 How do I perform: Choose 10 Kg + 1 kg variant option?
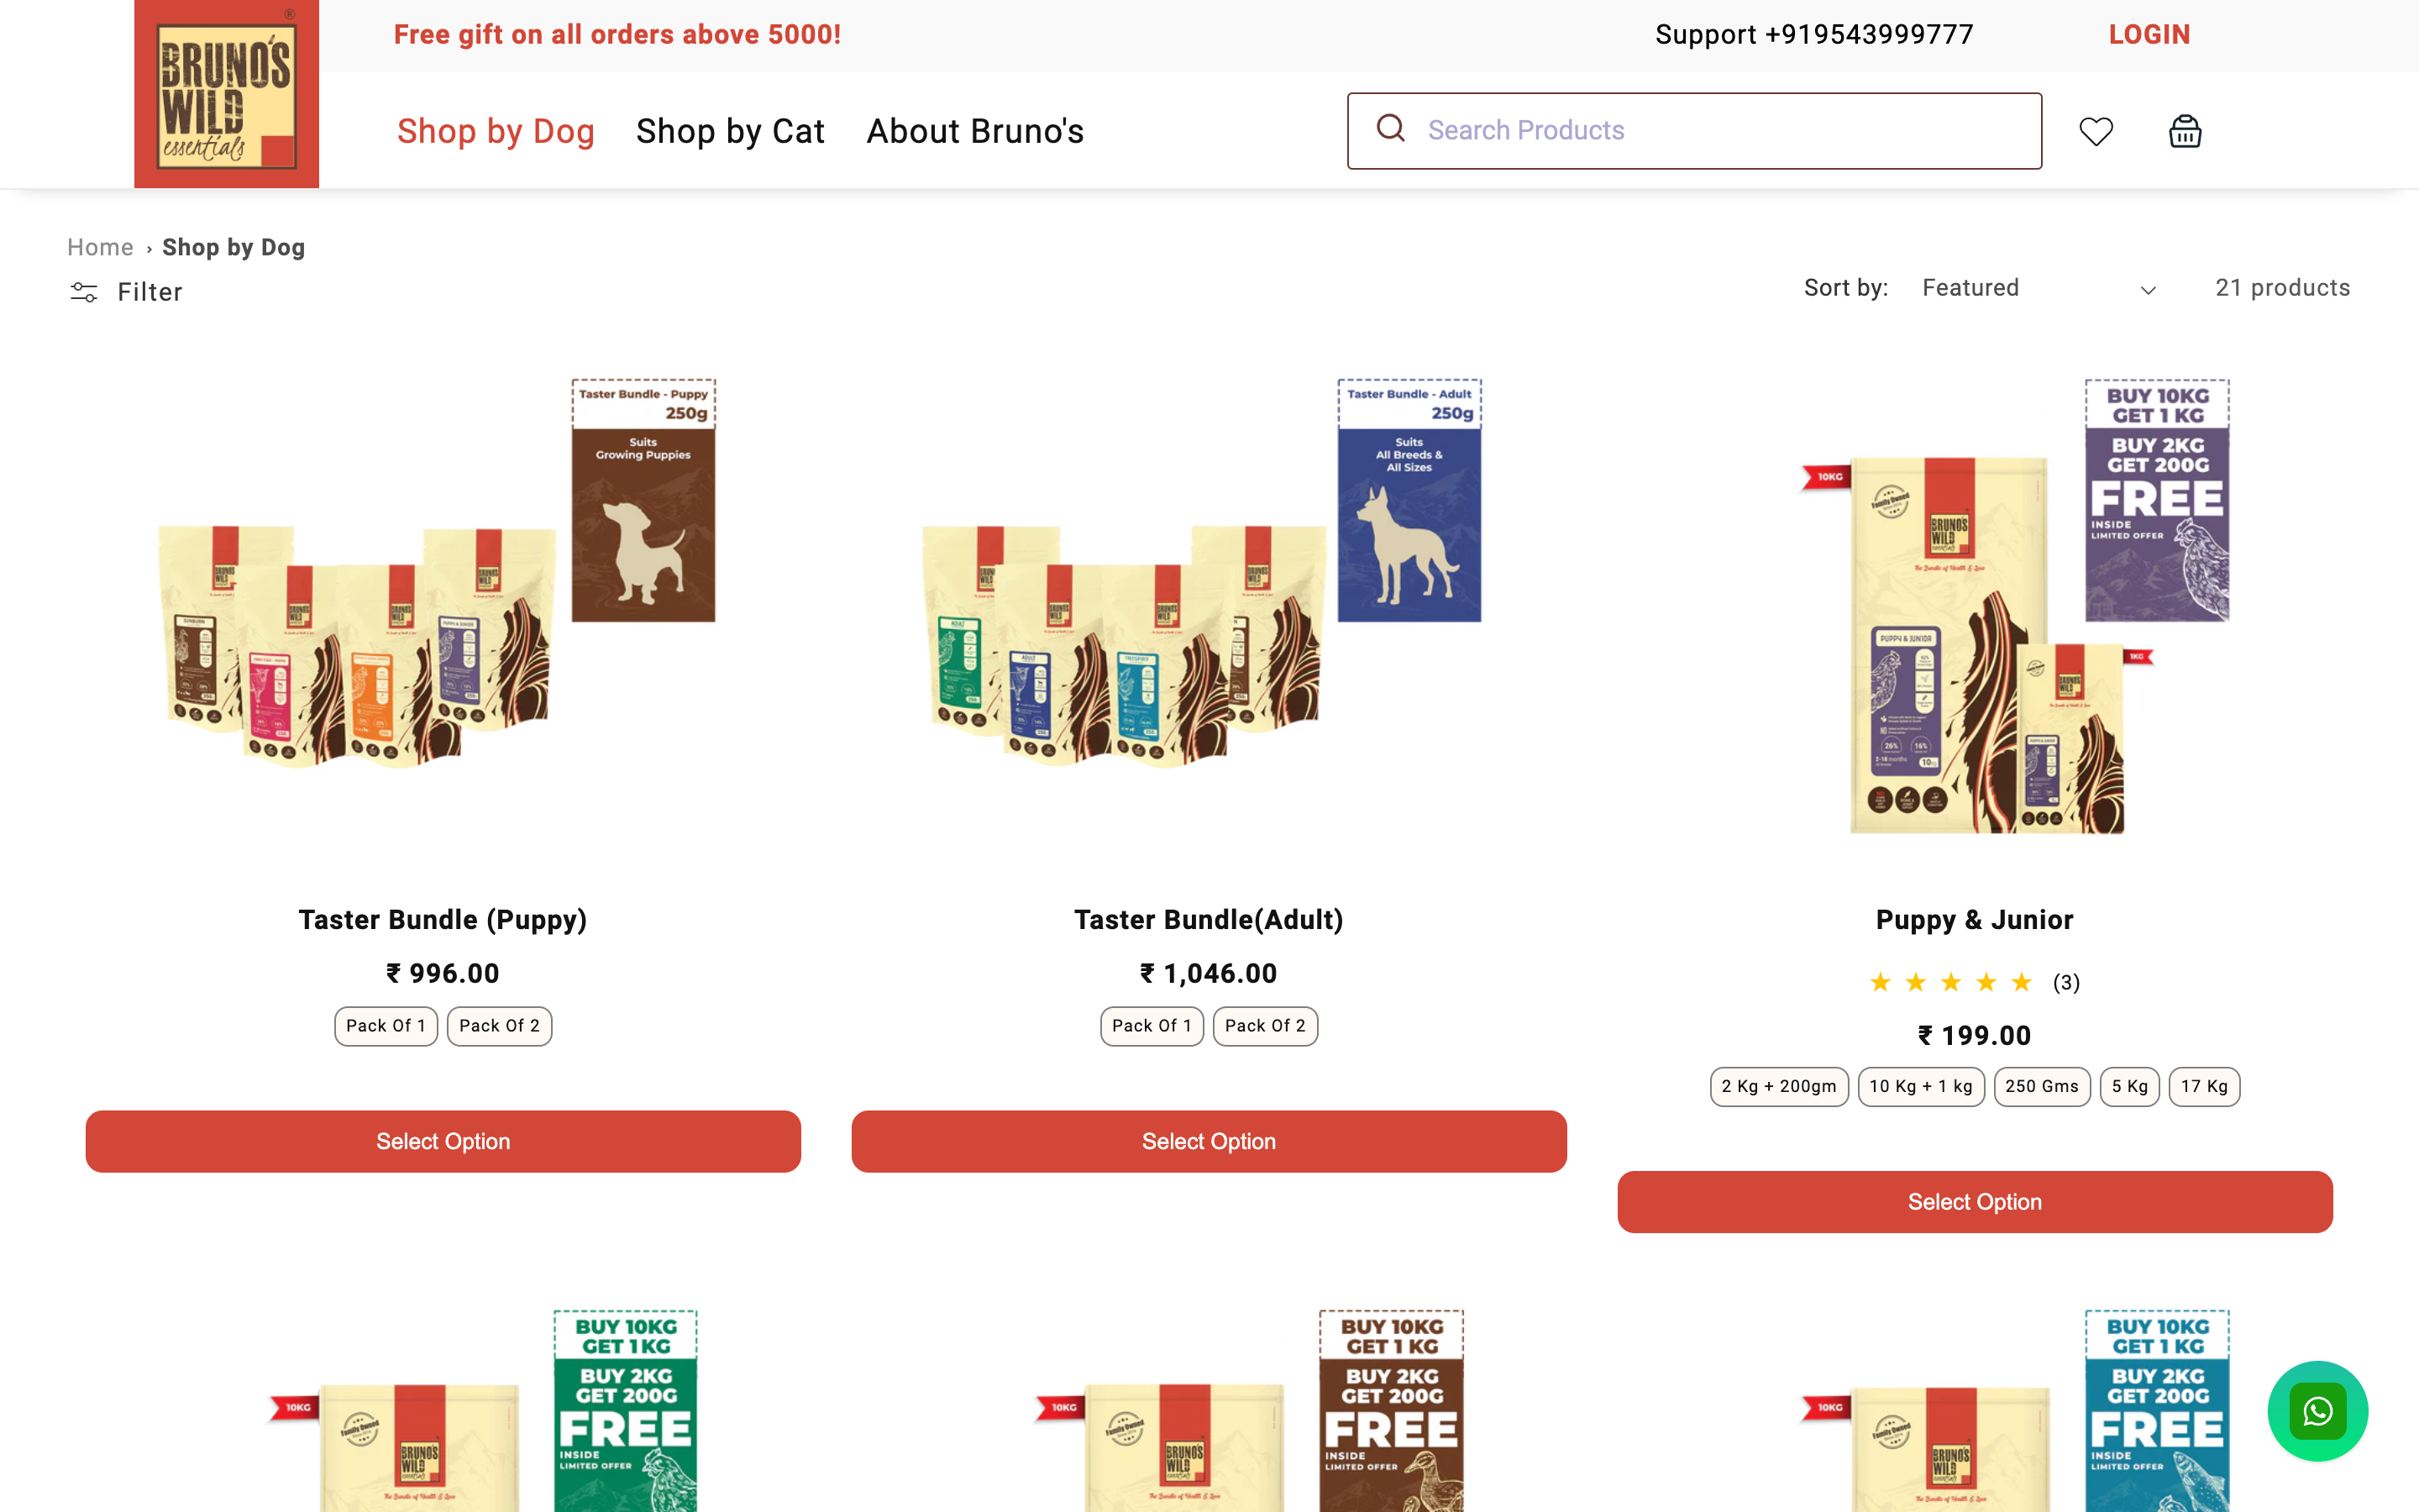pyautogui.click(x=1920, y=1086)
